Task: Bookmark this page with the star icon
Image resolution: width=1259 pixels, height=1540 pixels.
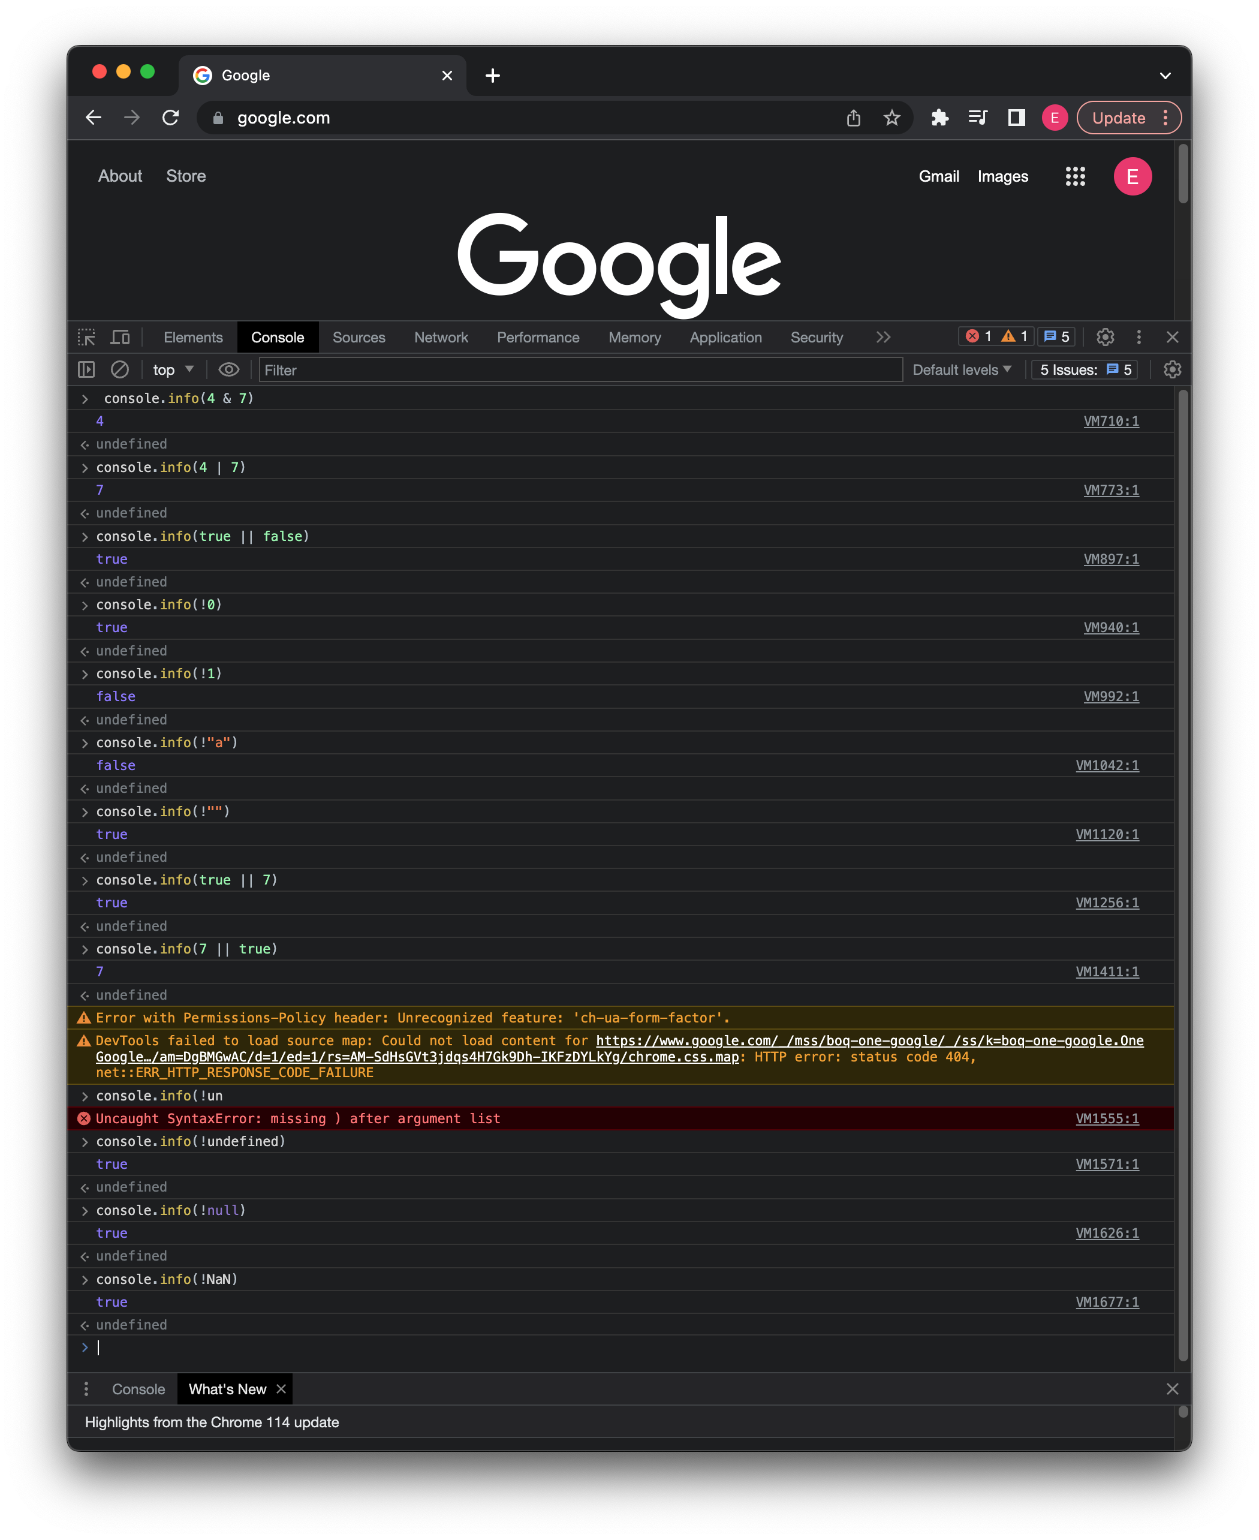Action: [892, 118]
